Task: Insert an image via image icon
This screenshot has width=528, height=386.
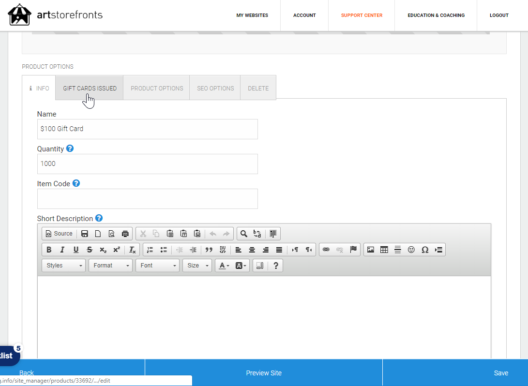Action: tap(371, 250)
